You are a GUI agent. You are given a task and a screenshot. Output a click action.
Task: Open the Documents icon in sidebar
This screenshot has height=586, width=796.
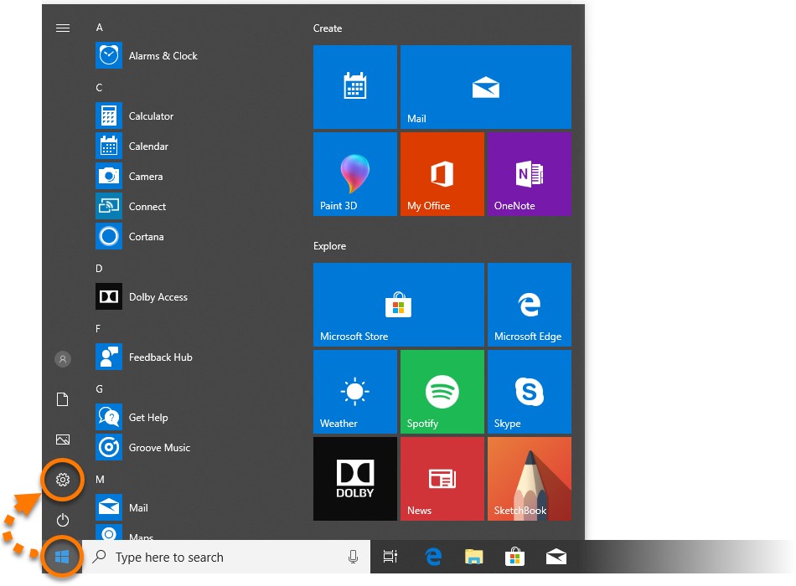click(62, 399)
